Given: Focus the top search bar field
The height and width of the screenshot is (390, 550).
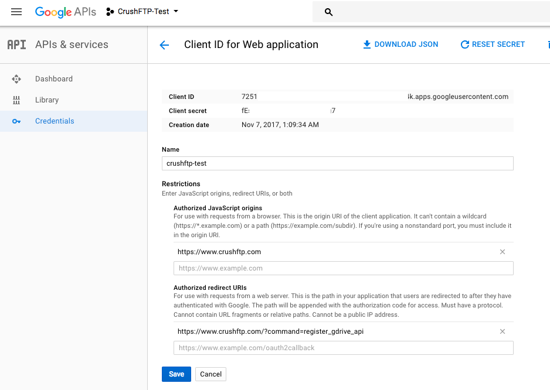Looking at the screenshot, I should point(431,12).
